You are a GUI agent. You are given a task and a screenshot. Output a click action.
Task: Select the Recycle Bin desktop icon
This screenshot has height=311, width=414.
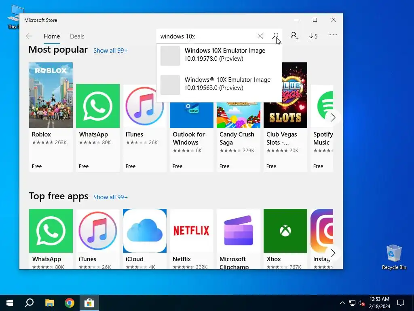point(394,257)
